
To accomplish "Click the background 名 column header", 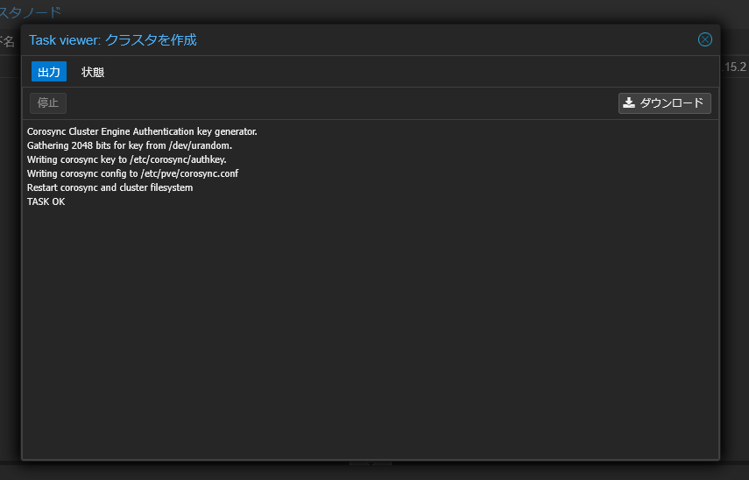I will (x=7, y=41).
